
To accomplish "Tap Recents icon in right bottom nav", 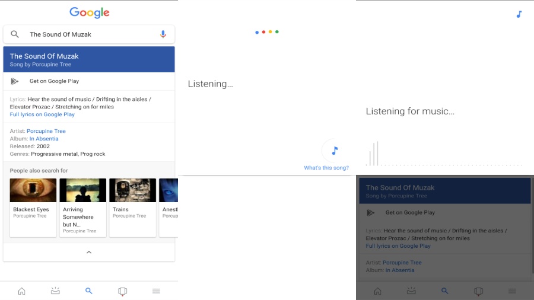I will pyautogui.click(x=478, y=291).
